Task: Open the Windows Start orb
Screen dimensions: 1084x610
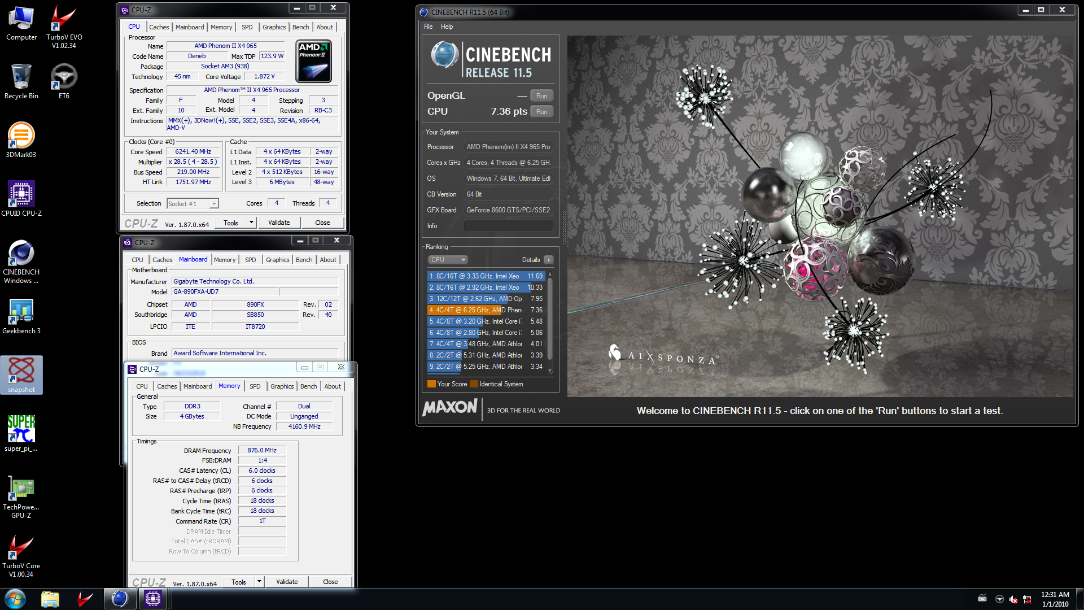Action: (x=15, y=599)
